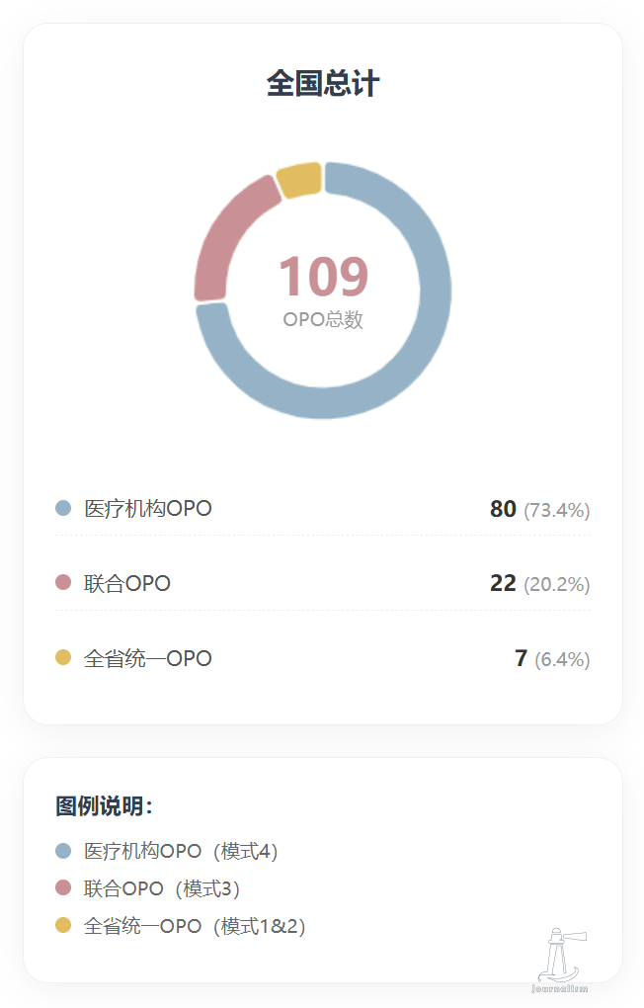Click the 图例说明 legend heading
644x1008 pixels.
105,806
